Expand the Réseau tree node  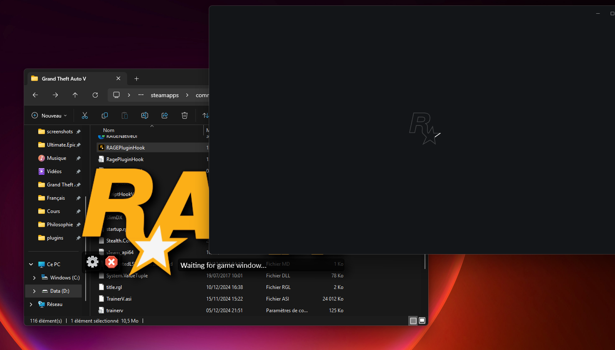31,304
